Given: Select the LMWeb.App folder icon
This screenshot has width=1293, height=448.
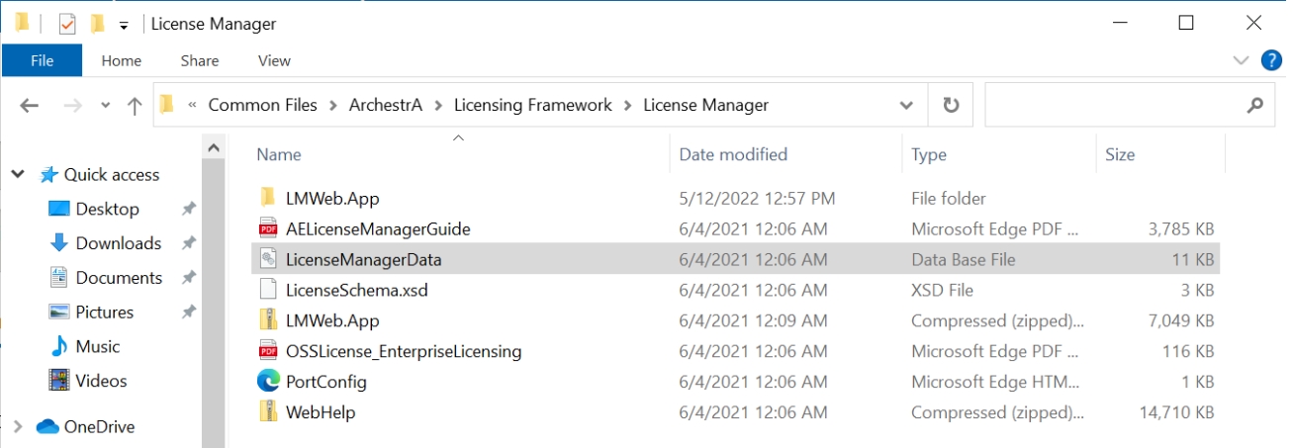Looking at the screenshot, I should coord(267,198).
